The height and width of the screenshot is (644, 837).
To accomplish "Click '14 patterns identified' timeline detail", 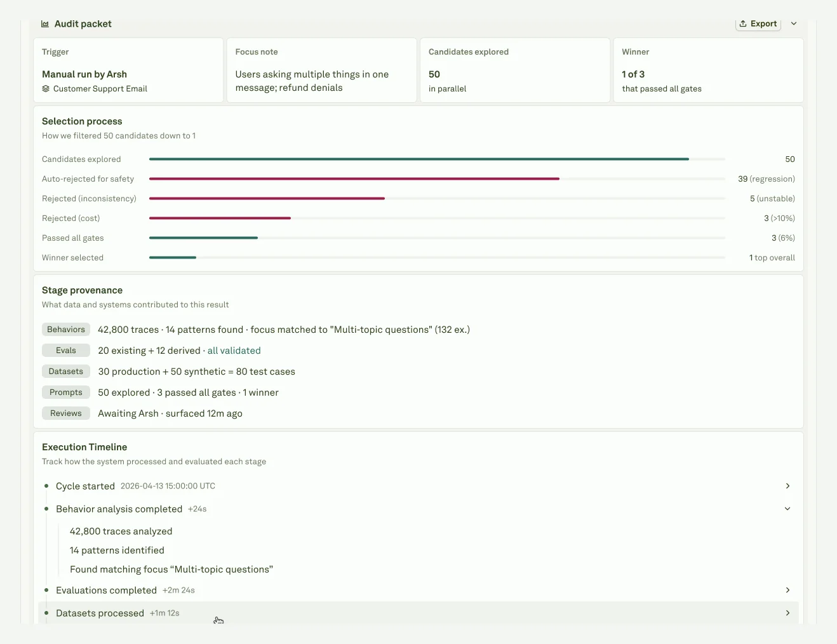I will [x=117, y=551].
